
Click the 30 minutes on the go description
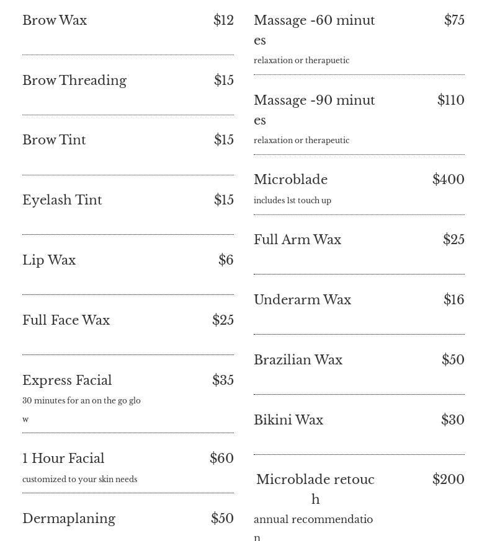tap(81, 410)
